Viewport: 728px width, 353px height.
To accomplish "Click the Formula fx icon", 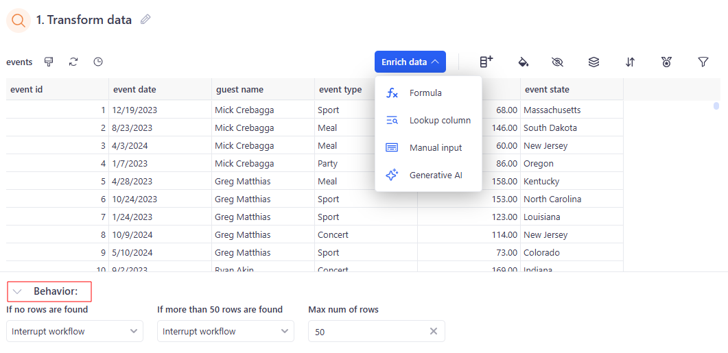I will 392,93.
